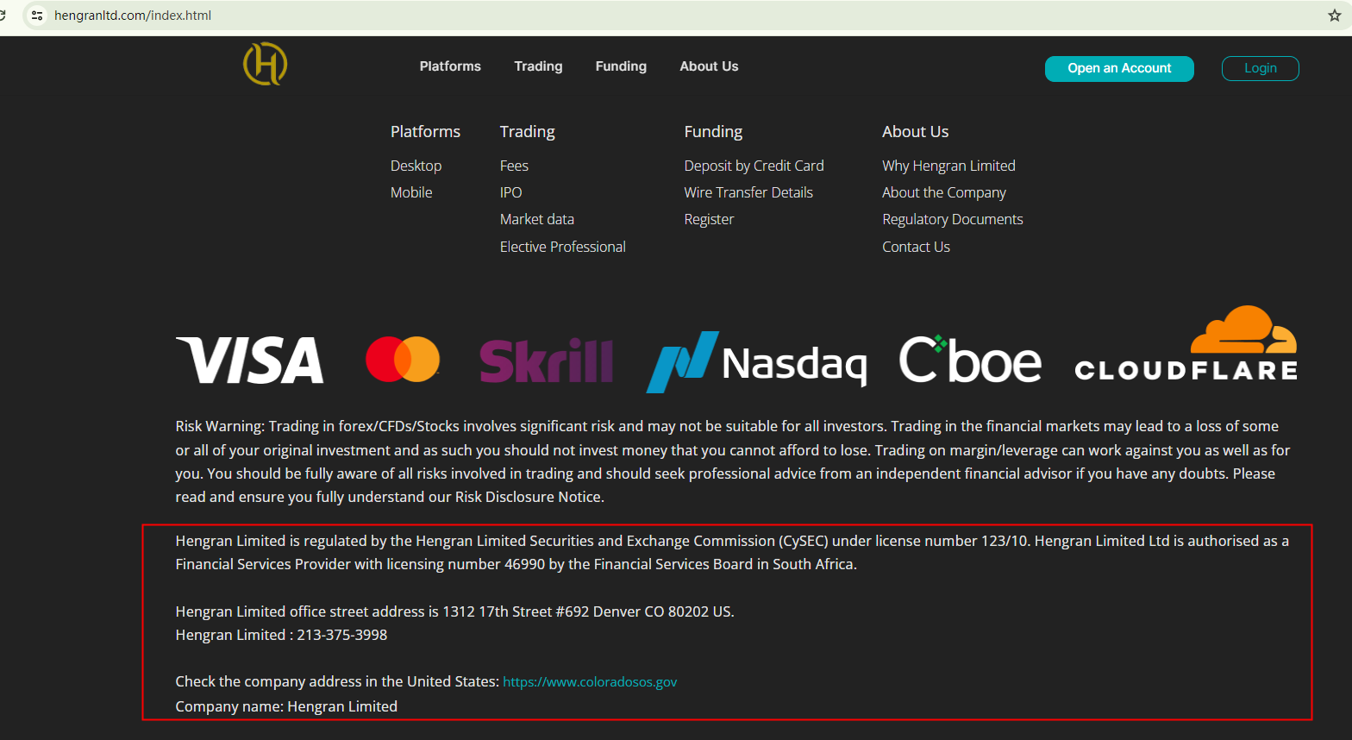Go to the Mobile platform link
The height and width of the screenshot is (740, 1352).
[411, 192]
